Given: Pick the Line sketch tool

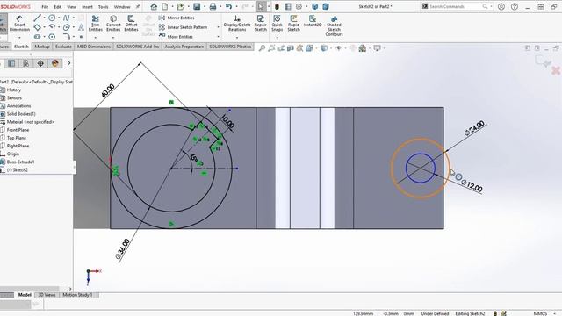Looking at the screenshot, I should (x=37, y=18).
